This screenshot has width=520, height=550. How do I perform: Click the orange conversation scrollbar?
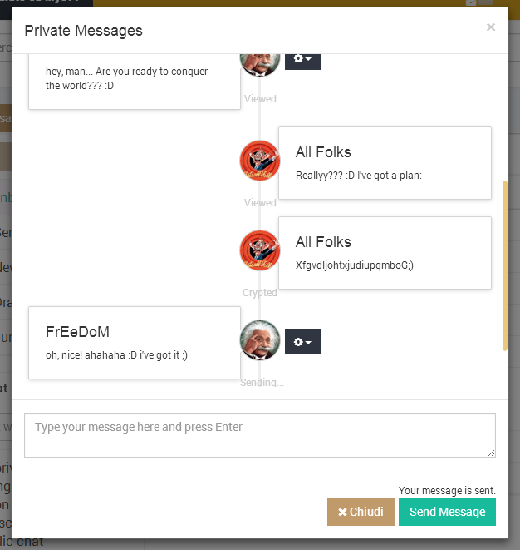[x=504, y=266]
